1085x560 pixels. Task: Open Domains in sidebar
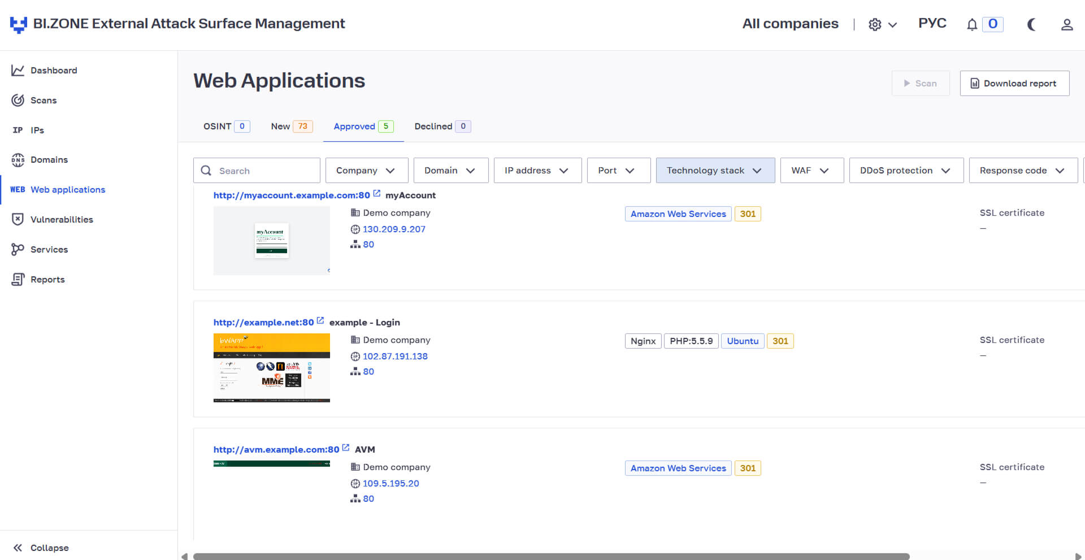(40, 160)
